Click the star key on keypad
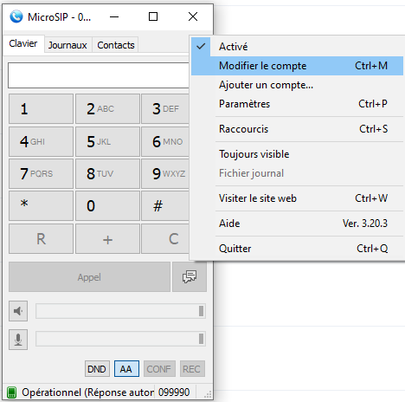Image resolution: width=405 pixels, height=402 pixels. (x=41, y=205)
